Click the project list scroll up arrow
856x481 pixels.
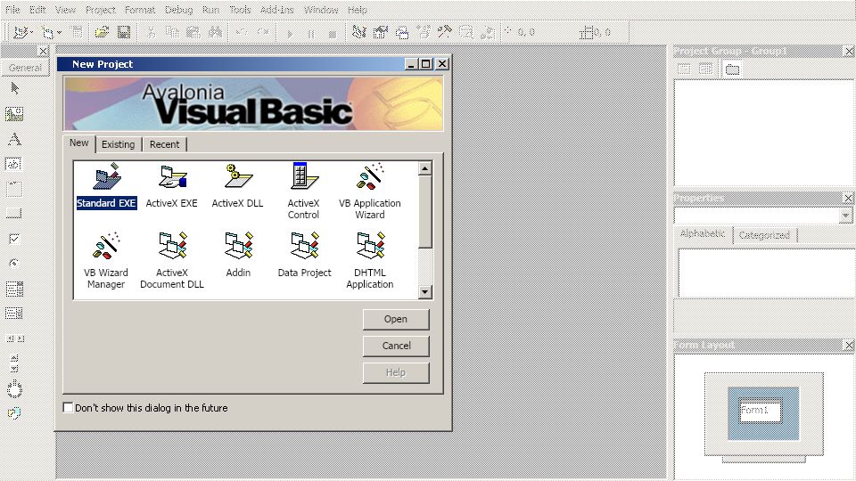(425, 168)
